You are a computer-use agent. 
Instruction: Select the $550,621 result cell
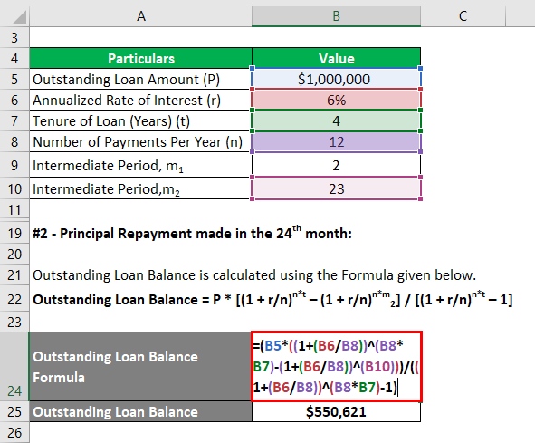[336, 411]
